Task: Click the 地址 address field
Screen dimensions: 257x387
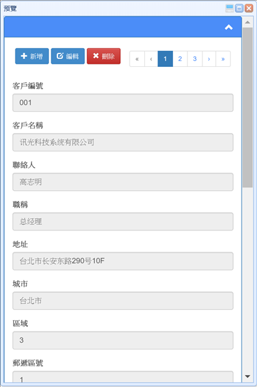Action: pyautogui.click(x=123, y=261)
